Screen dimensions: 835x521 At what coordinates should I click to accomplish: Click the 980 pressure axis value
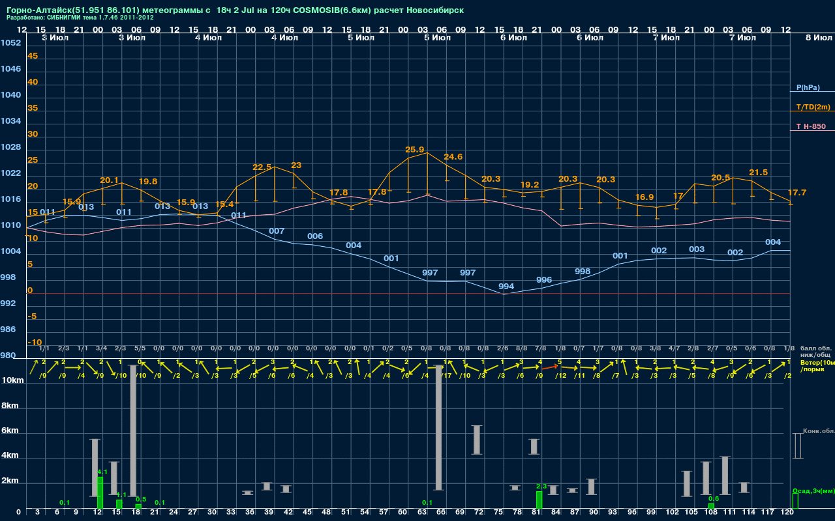coord(8,356)
